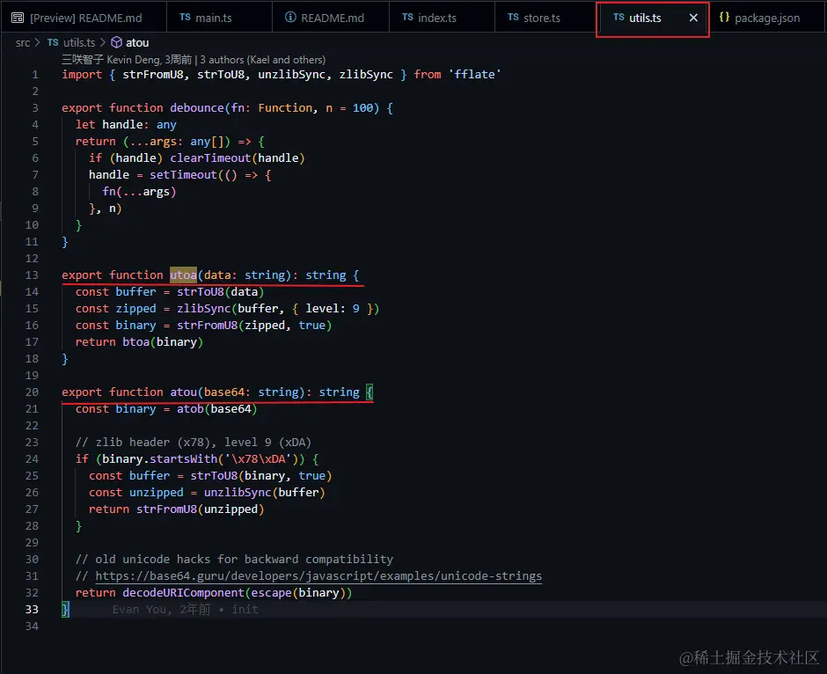The image size is (827, 674).
Task: Click zlibSync call on line 15
Action: point(203,309)
